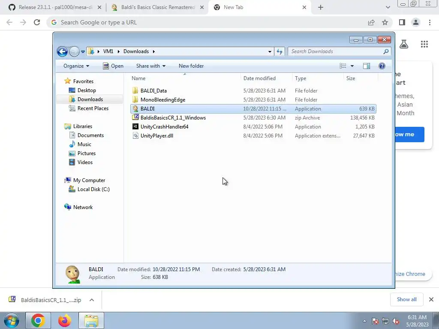Open a new Chrome tab with plus button
439x329 pixels.
(x=321, y=8)
